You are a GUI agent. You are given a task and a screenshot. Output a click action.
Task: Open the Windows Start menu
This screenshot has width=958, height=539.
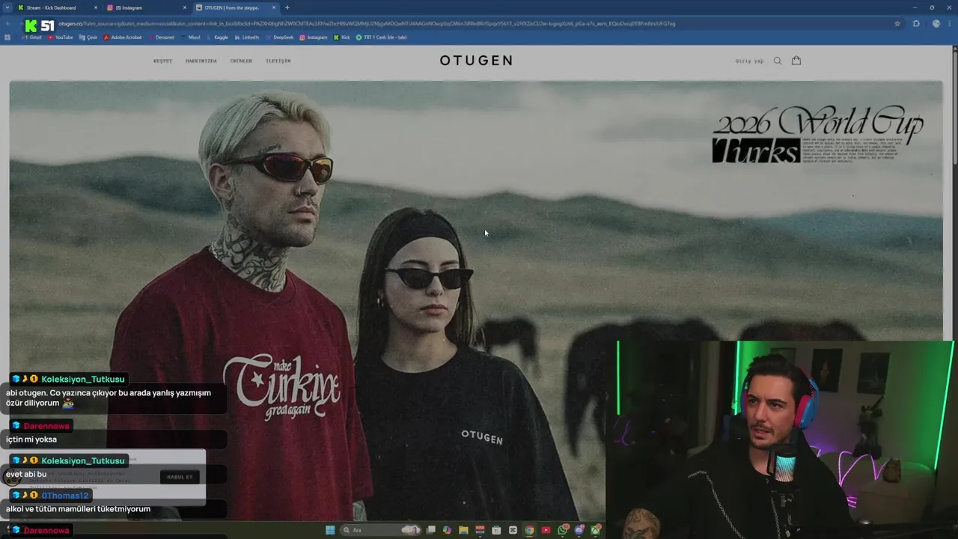coord(330,530)
